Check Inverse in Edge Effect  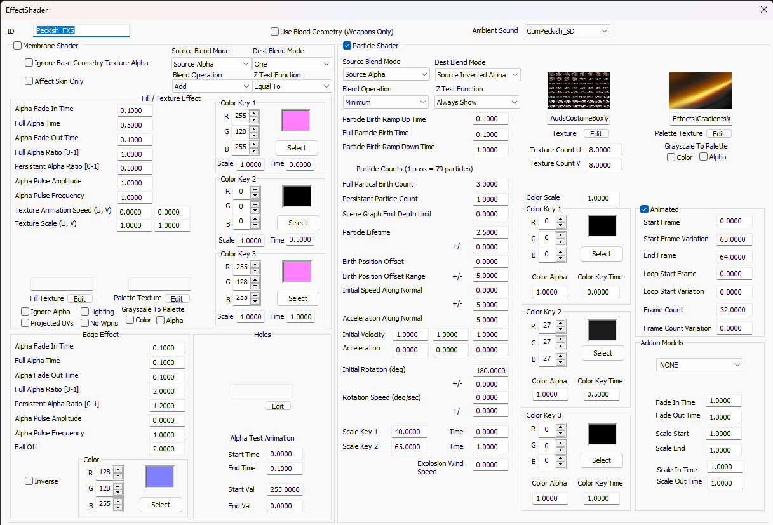(x=29, y=481)
